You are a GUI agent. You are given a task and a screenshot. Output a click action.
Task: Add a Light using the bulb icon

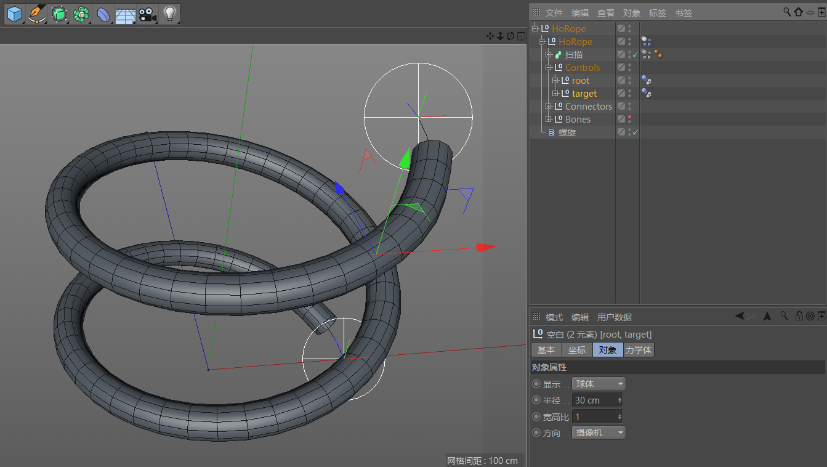coord(169,14)
